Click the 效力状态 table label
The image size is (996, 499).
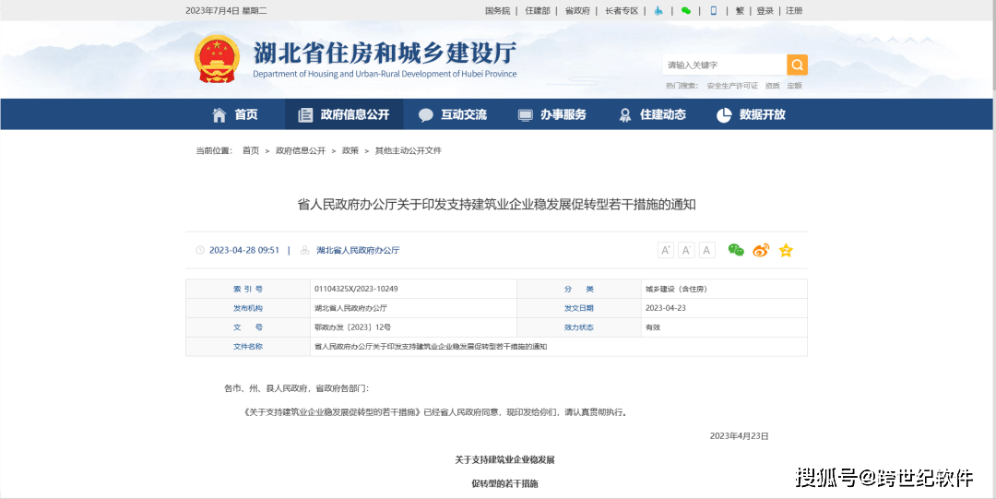(x=578, y=327)
